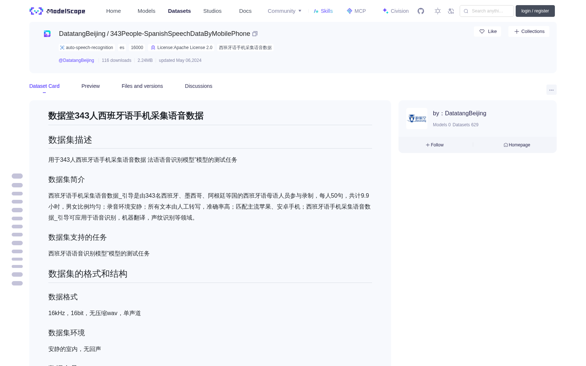Go to the Studios page
This screenshot has width=586, height=366.
212,11
